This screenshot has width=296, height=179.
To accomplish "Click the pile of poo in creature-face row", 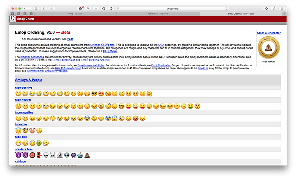I will coord(87,155).
